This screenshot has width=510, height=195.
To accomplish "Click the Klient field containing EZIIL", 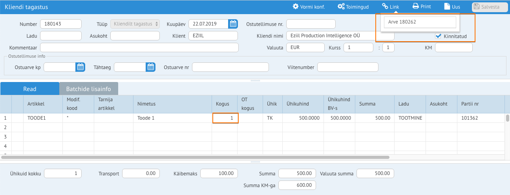I will (x=213, y=36).
